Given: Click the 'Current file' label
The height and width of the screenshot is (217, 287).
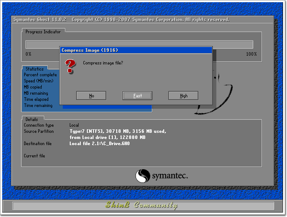Looking at the screenshot, I should click(34, 156).
